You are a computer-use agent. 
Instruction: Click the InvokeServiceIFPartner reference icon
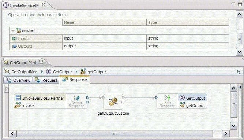point(18,98)
